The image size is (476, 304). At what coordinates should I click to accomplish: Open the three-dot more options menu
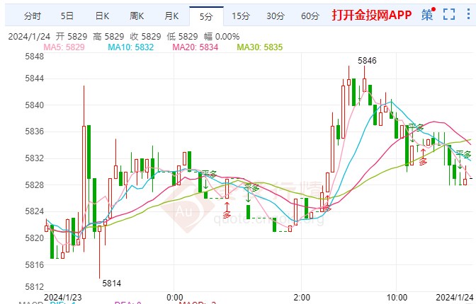pos(469,14)
